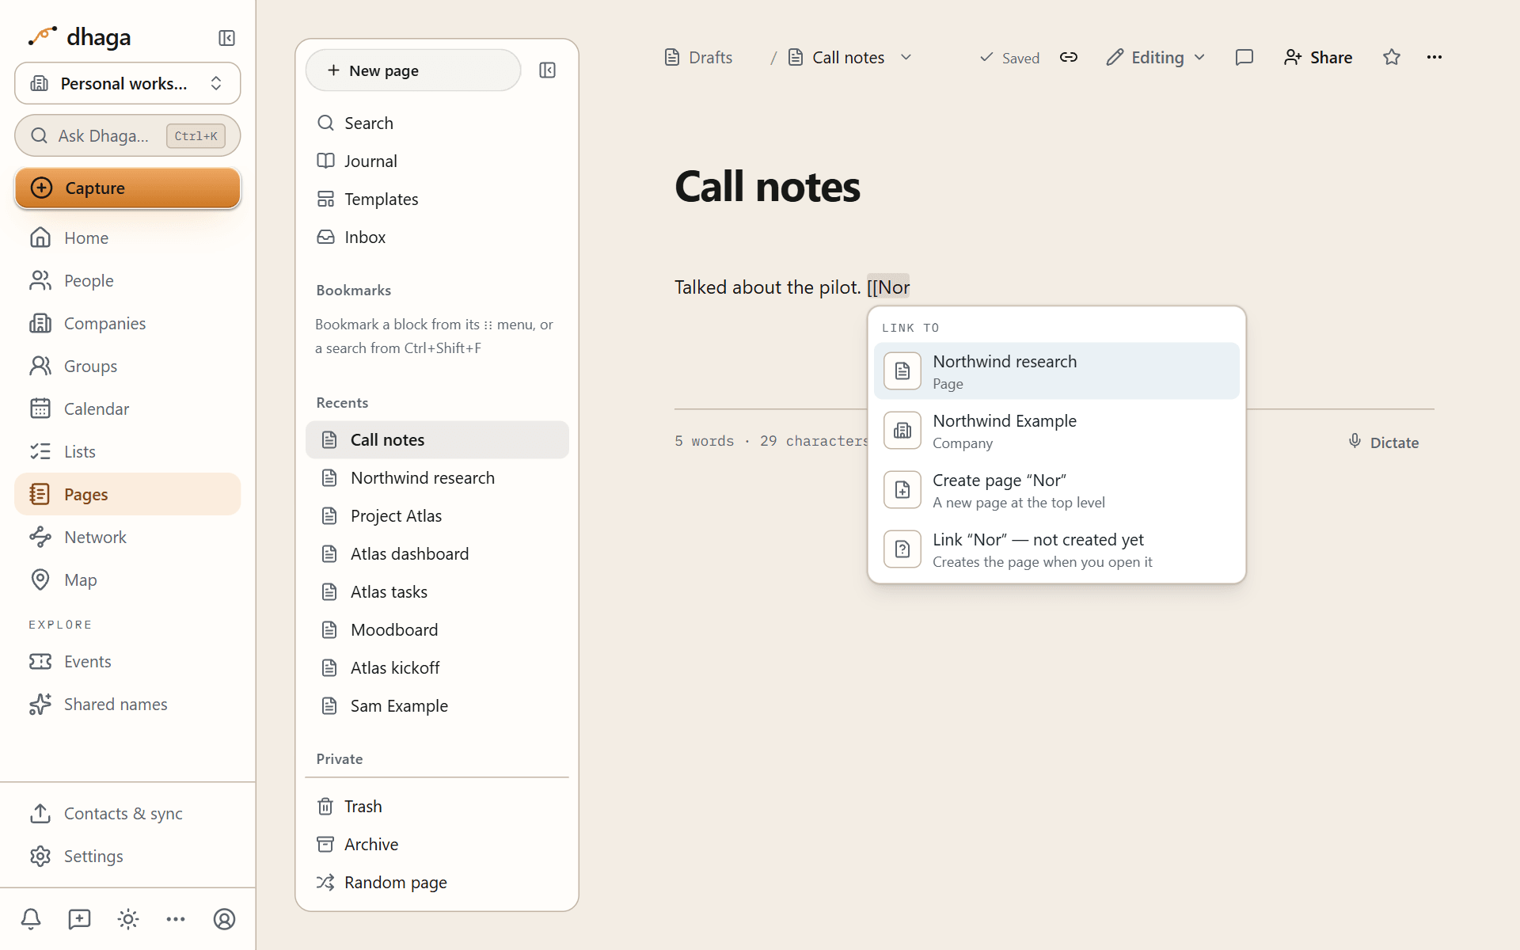Viewport: 1520px width, 950px height.
Task: Select Northwind Example company suggestion
Action: click(1056, 431)
